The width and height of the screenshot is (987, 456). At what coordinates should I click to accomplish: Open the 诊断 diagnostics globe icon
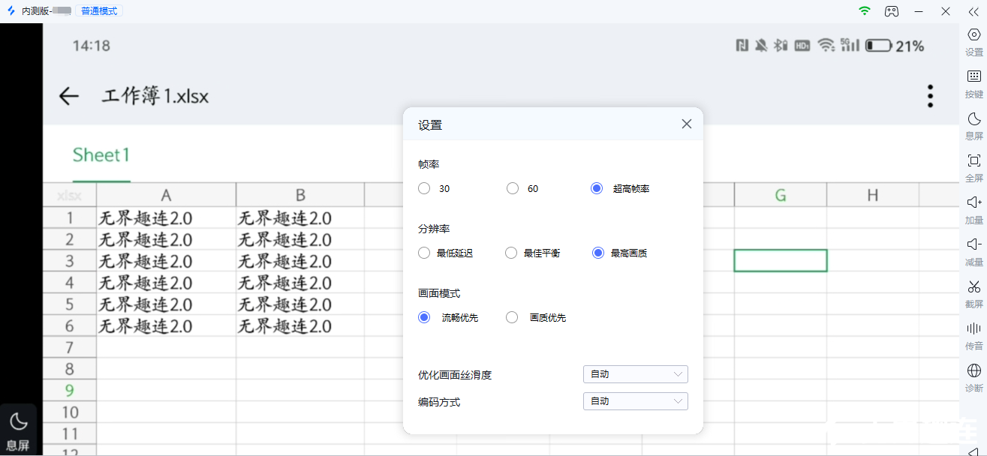point(973,370)
